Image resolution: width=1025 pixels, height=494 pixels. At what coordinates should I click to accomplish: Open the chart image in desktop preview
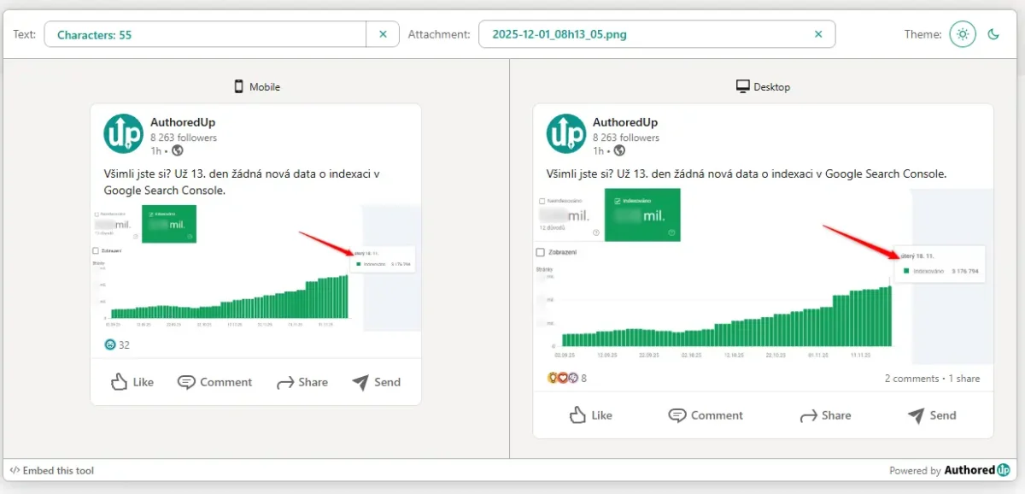[763, 273]
